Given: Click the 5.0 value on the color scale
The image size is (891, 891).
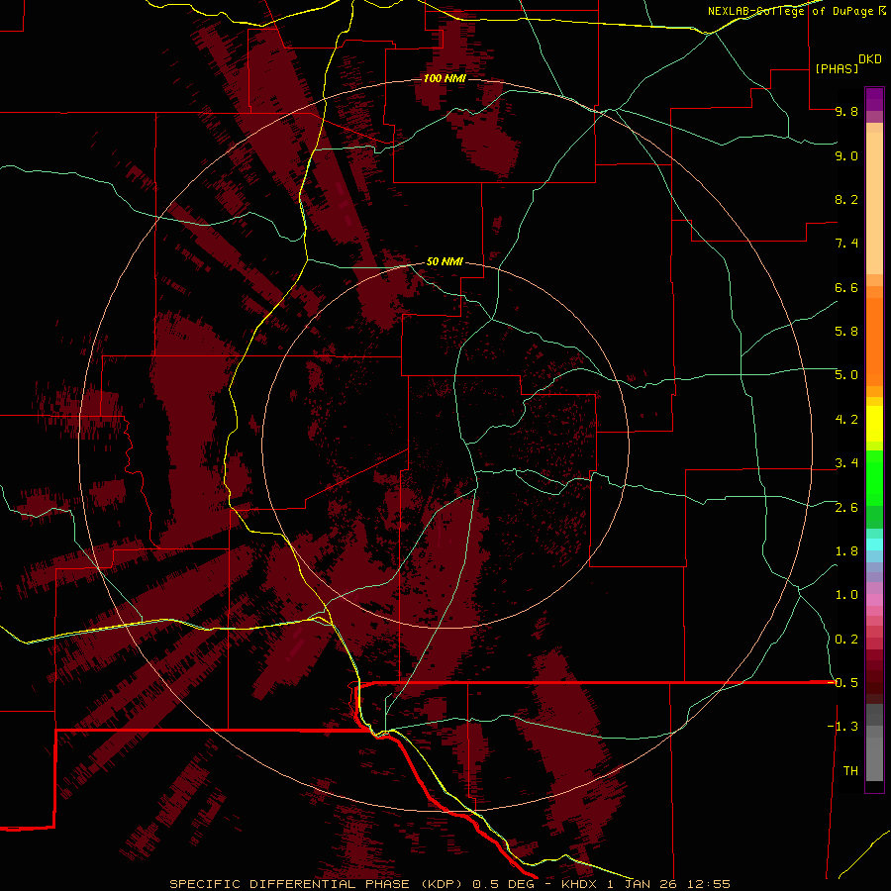Looking at the screenshot, I should point(846,375).
